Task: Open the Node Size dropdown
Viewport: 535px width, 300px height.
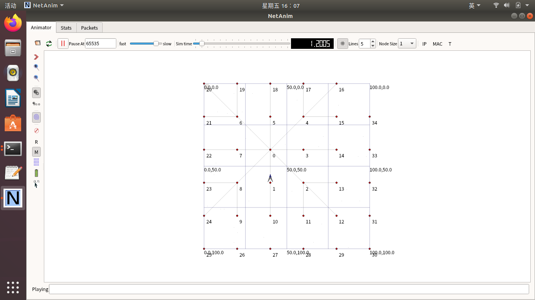Action: pyautogui.click(x=407, y=44)
